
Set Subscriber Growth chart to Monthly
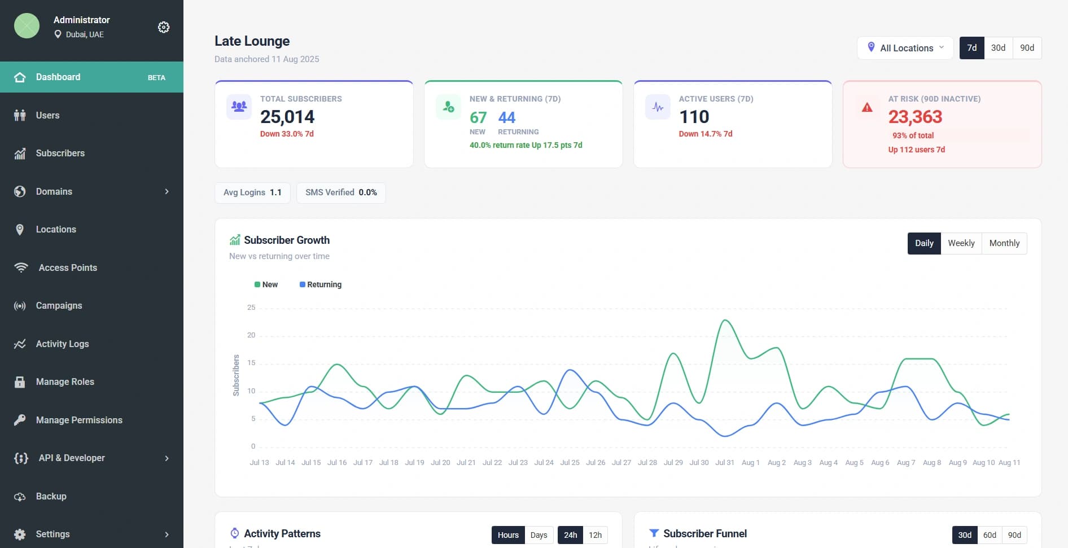(x=1004, y=243)
